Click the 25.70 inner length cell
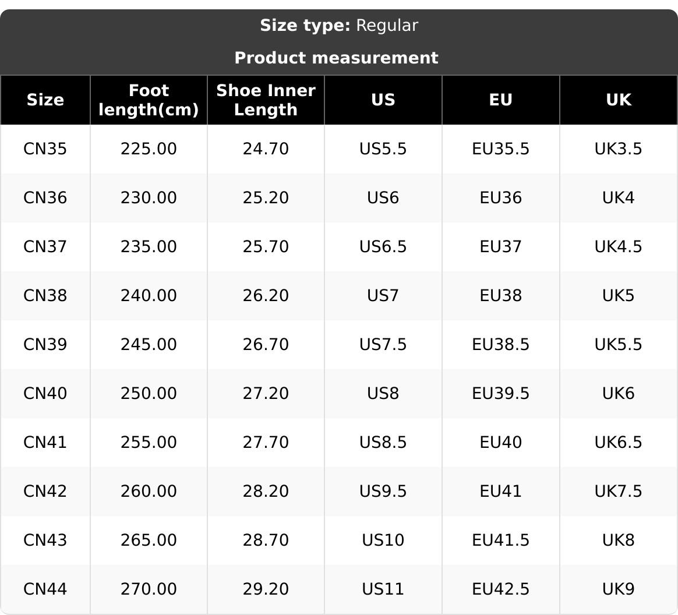Image resolution: width=678 pixels, height=615 pixels. click(x=266, y=247)
